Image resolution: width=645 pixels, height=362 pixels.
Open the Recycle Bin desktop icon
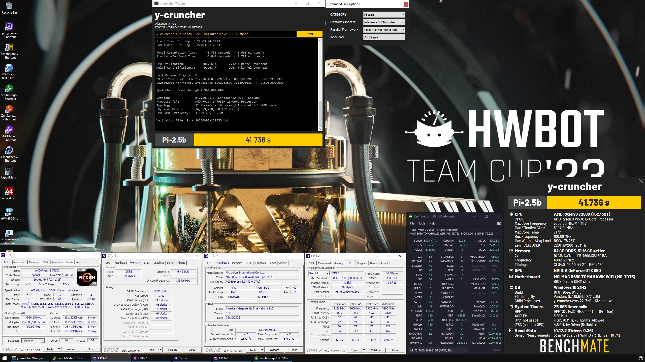[9, 8]
